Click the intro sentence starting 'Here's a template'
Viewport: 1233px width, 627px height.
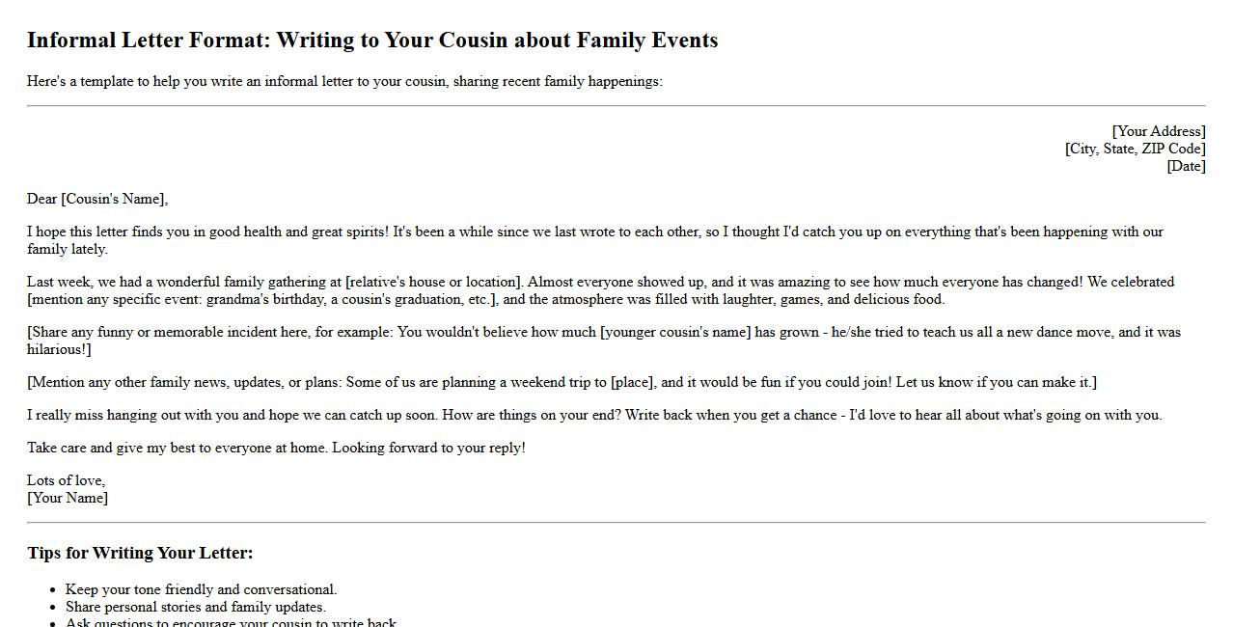[x=344, y=81]
